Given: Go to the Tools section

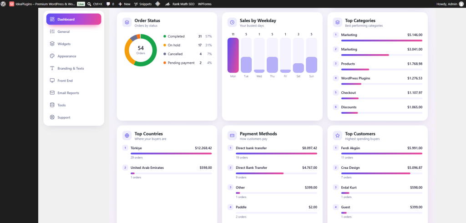Looking at the screenshot, I should coord(74,105).
